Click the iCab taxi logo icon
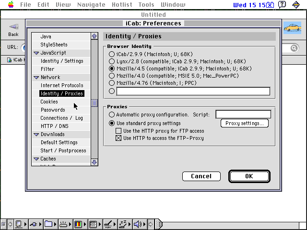This screenshot has height=230, width=307. (292, 28)
